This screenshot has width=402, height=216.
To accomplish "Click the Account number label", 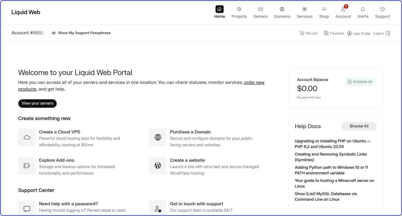I will coord(27,33).
